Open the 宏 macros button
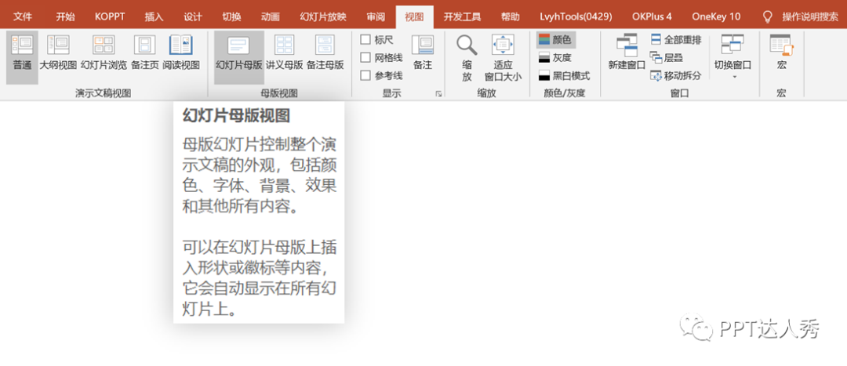This screenshot has height=366, width=847. [x=782, y=53]
